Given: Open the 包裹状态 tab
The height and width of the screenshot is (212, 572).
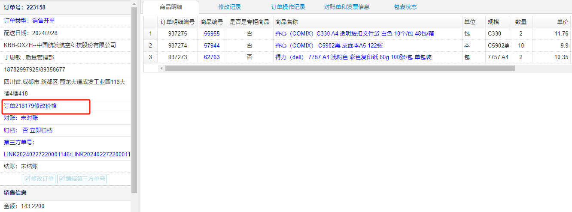Looking at the screenshot, I should (x=405, y=7).
